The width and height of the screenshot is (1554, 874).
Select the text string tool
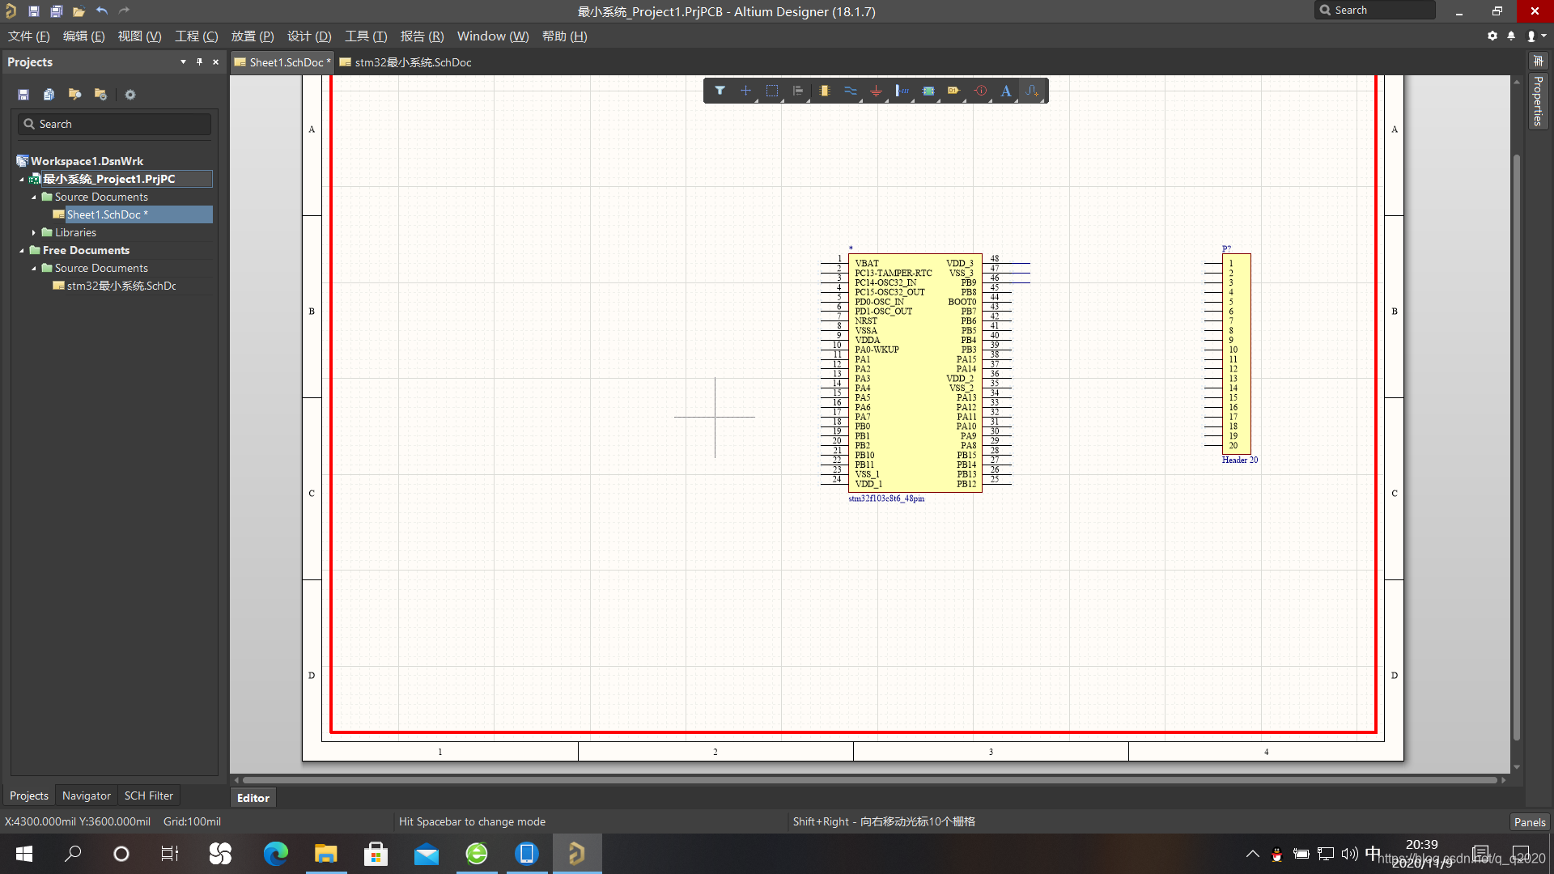(1006, 91)
